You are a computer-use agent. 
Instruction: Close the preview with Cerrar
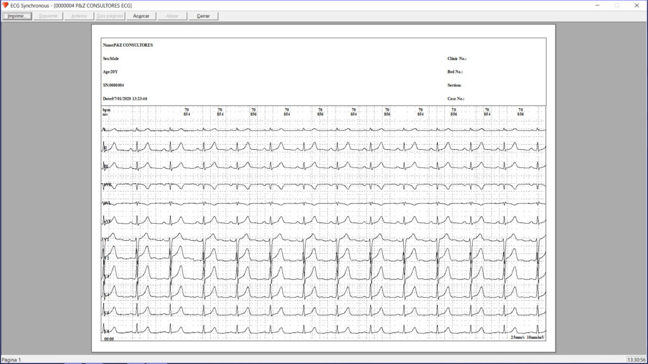(x=203, y=16)
